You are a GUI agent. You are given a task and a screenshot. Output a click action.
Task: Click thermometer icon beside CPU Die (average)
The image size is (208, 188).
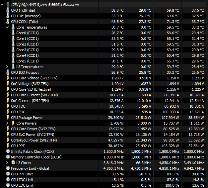coord(8,16)
